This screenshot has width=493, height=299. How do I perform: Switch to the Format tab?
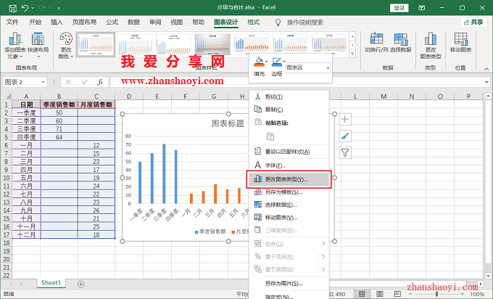coord(254,22)
